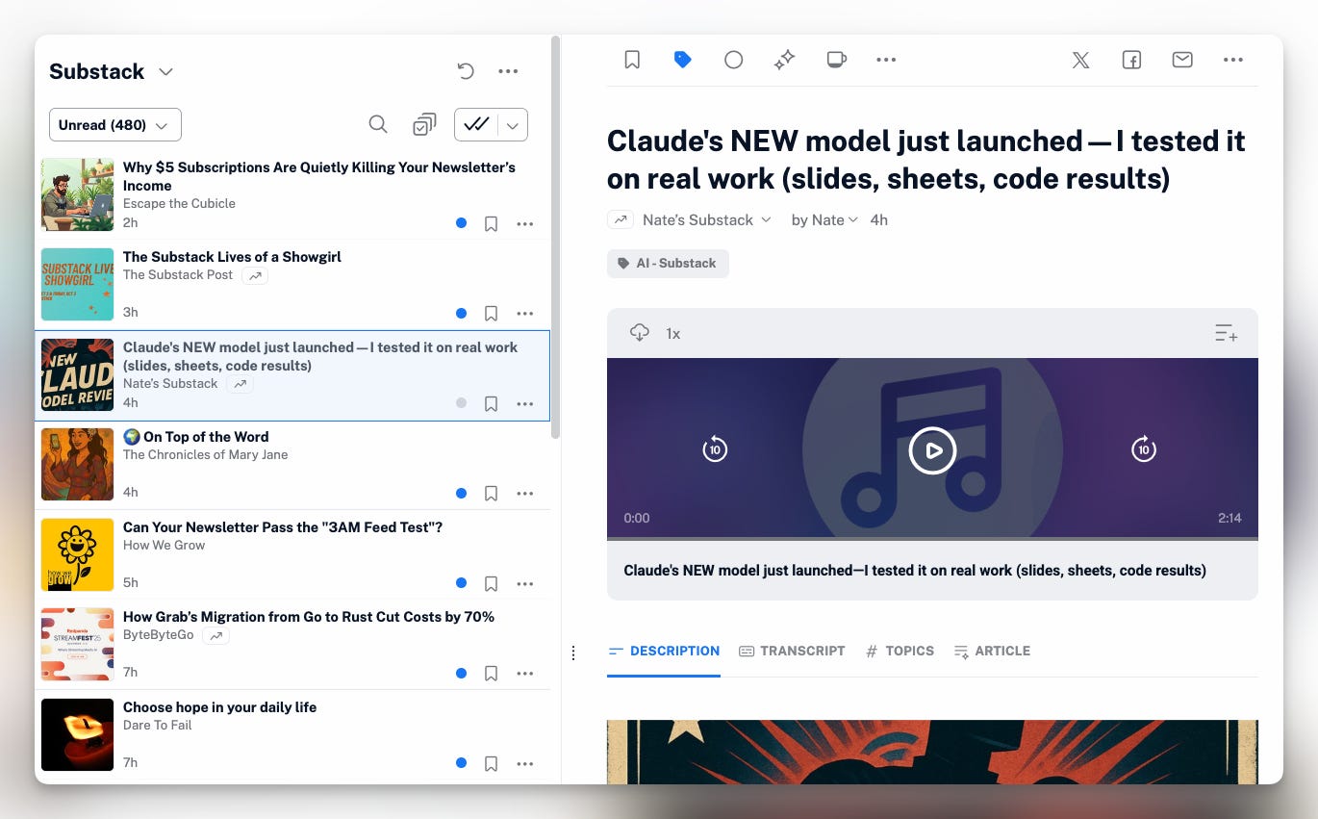Open search in the article list
The image size is (1318, 819).
point(378,124)
